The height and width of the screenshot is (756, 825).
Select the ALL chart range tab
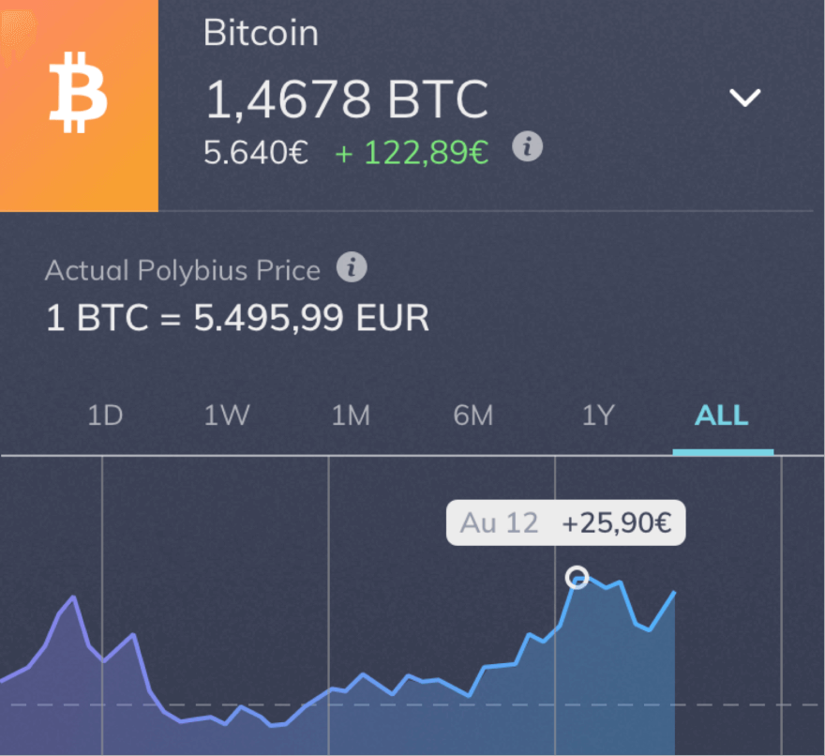(x=722, y=416)
